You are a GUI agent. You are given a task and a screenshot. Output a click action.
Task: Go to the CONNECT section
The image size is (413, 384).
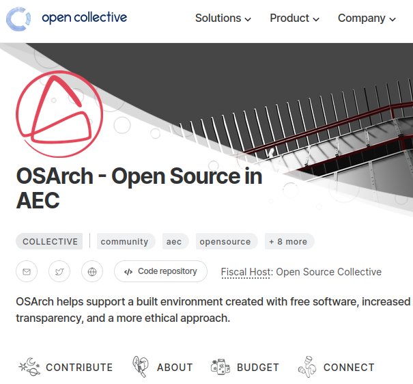click(x=336, y=367)
